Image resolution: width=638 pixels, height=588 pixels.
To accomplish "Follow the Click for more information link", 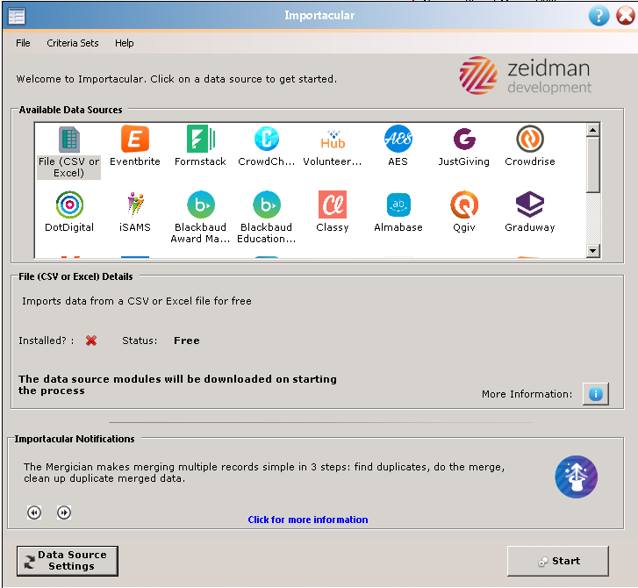I will pos(308,520).
